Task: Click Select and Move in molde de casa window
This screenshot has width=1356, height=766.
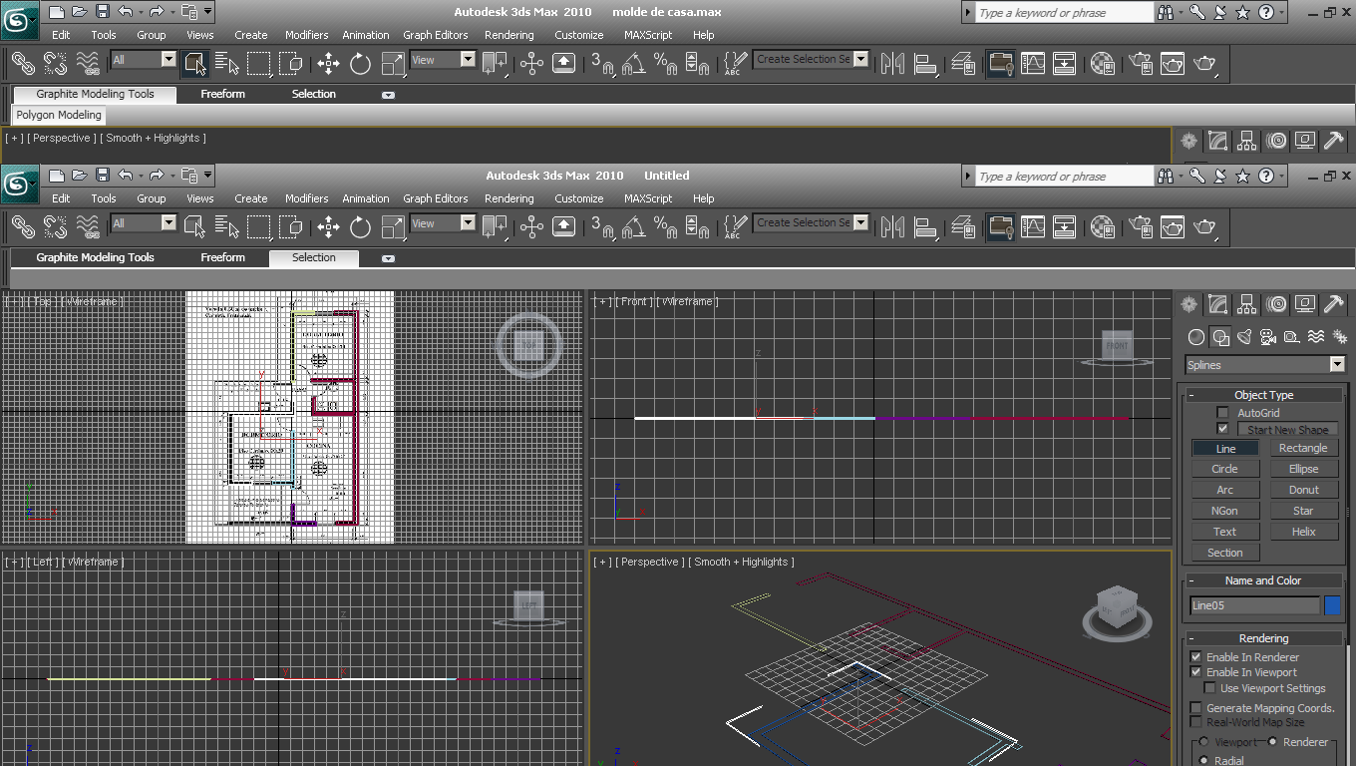Action: pyautogui.click(x=329, y=64)
